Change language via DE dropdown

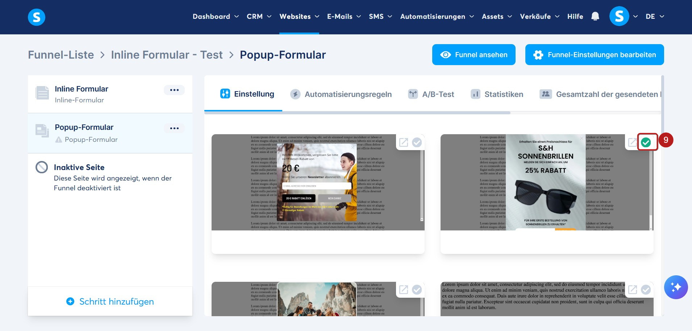point(655,17)
